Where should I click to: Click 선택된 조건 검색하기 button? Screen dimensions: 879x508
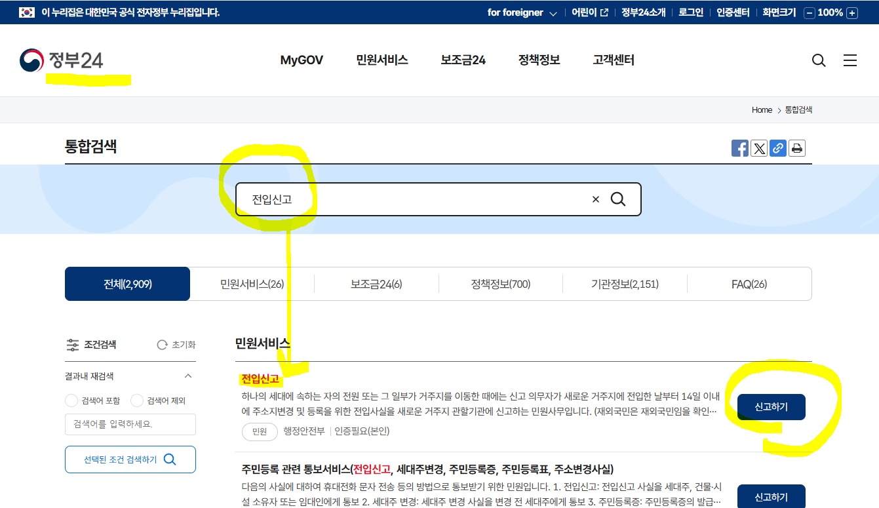tap(130, 459)
